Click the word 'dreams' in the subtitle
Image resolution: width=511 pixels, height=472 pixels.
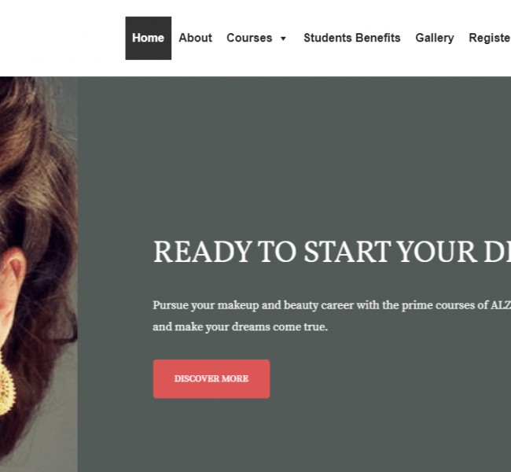tap(251, 326)
